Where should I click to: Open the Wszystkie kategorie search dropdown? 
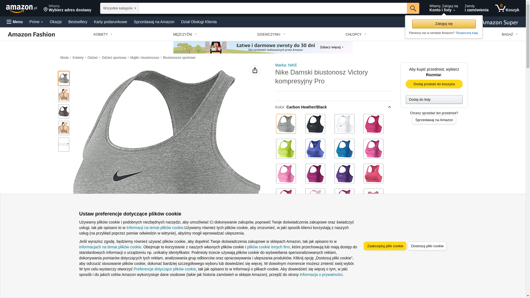click(120, 8)
